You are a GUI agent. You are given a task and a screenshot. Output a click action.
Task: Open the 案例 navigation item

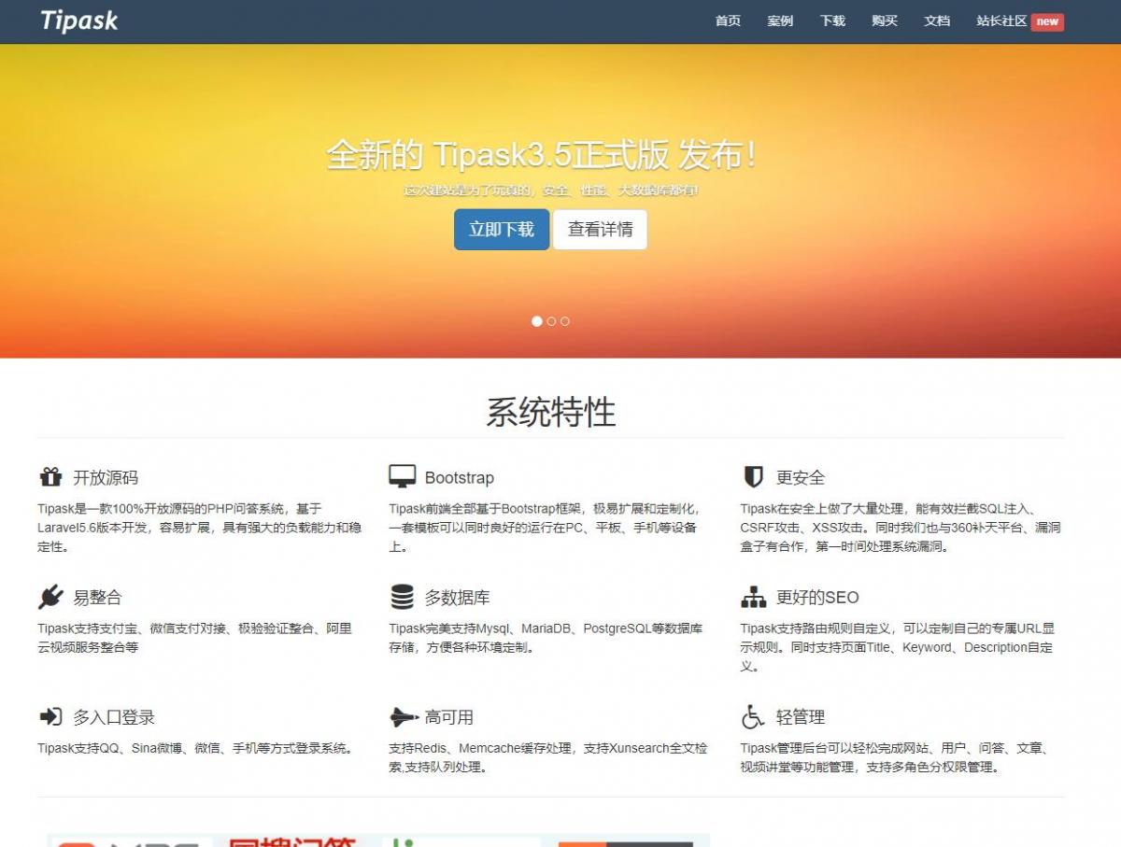coord(780,21)
